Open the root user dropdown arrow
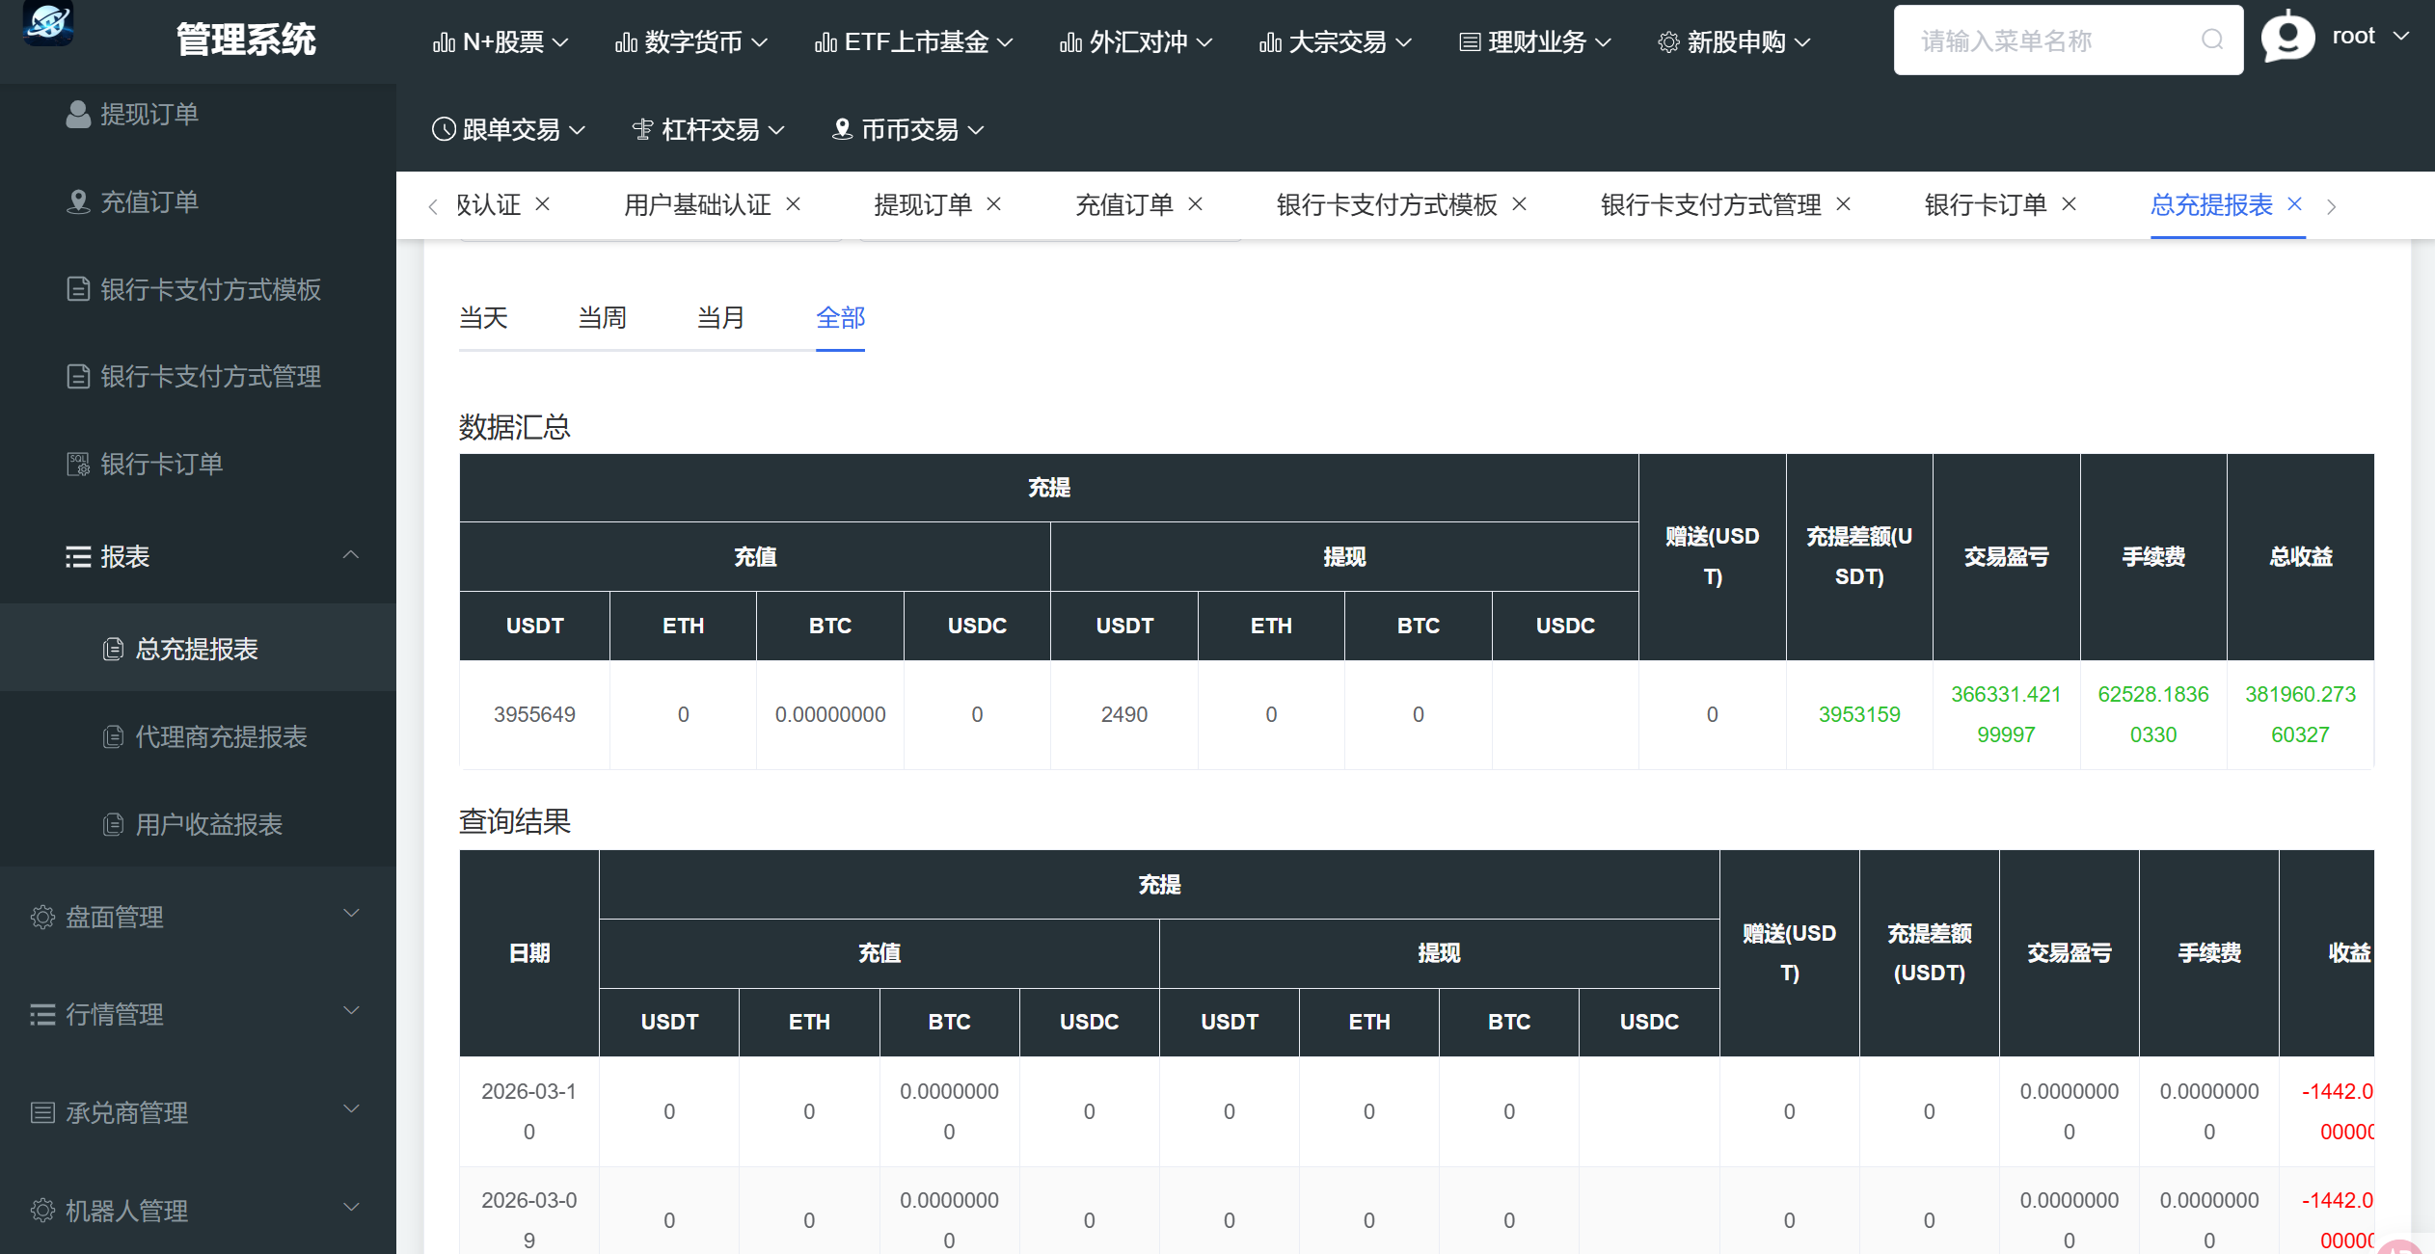The image size is (2435, 1254). [2402, 37]
